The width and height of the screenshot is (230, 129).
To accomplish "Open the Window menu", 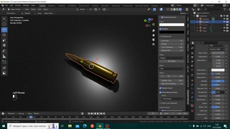I will pyautogui.click(x=26, y=6).
